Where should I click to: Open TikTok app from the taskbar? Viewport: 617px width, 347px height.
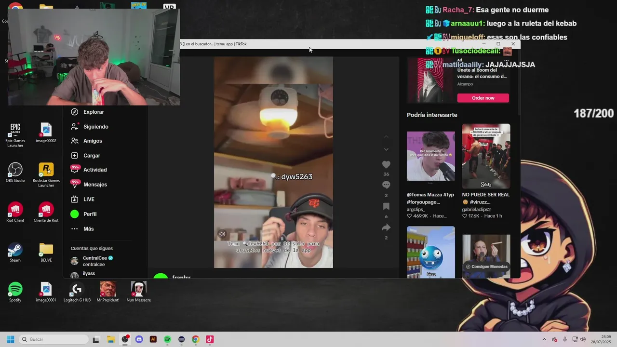210,339
